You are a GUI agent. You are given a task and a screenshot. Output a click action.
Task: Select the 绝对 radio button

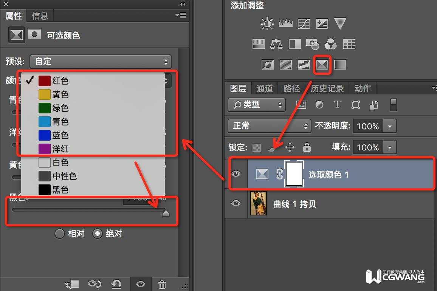coord(97,234)
